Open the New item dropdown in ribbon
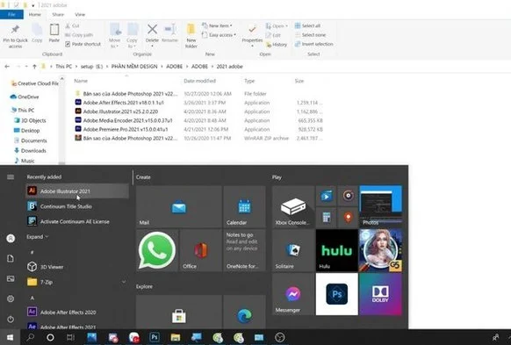This screenshot has height=345, width=511. tap(217, 25)
